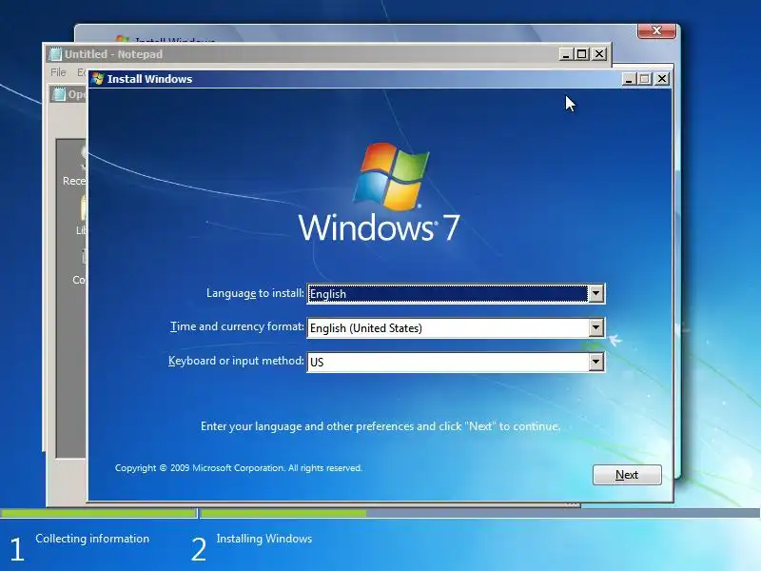The image size is (761, 571).
Task: Open the Language to install dropdown
Action: 596,293
